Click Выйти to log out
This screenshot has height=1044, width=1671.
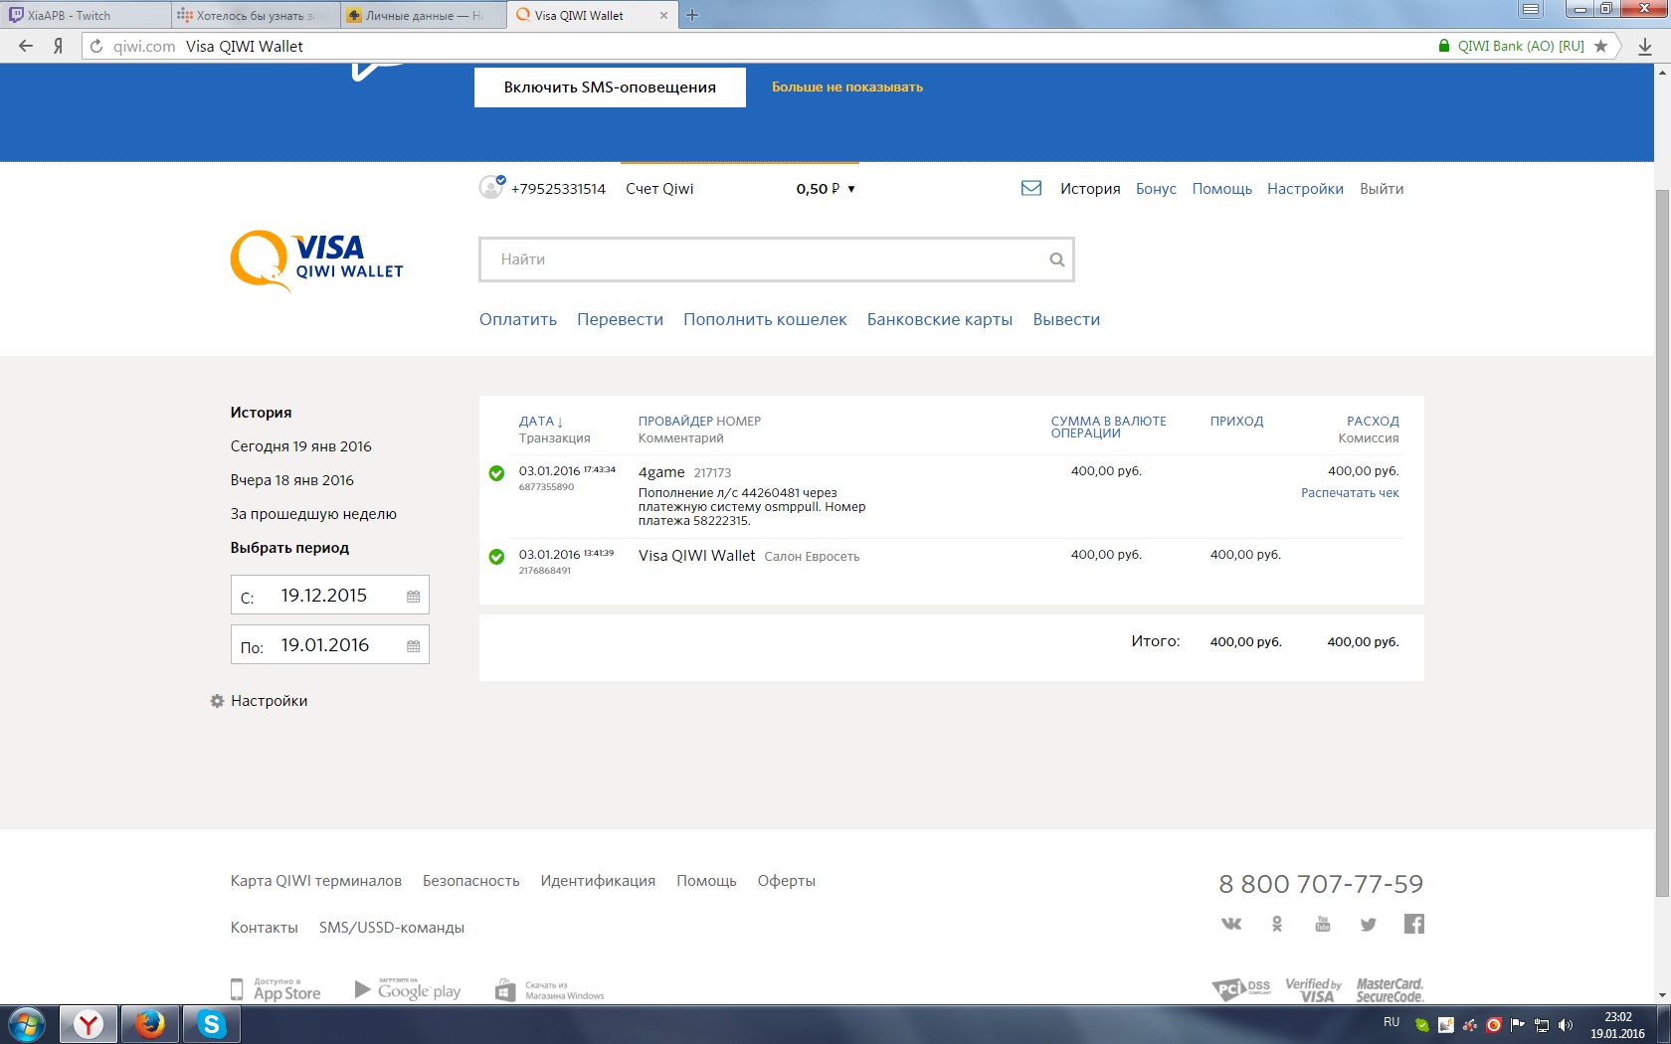pos(1382,189)
